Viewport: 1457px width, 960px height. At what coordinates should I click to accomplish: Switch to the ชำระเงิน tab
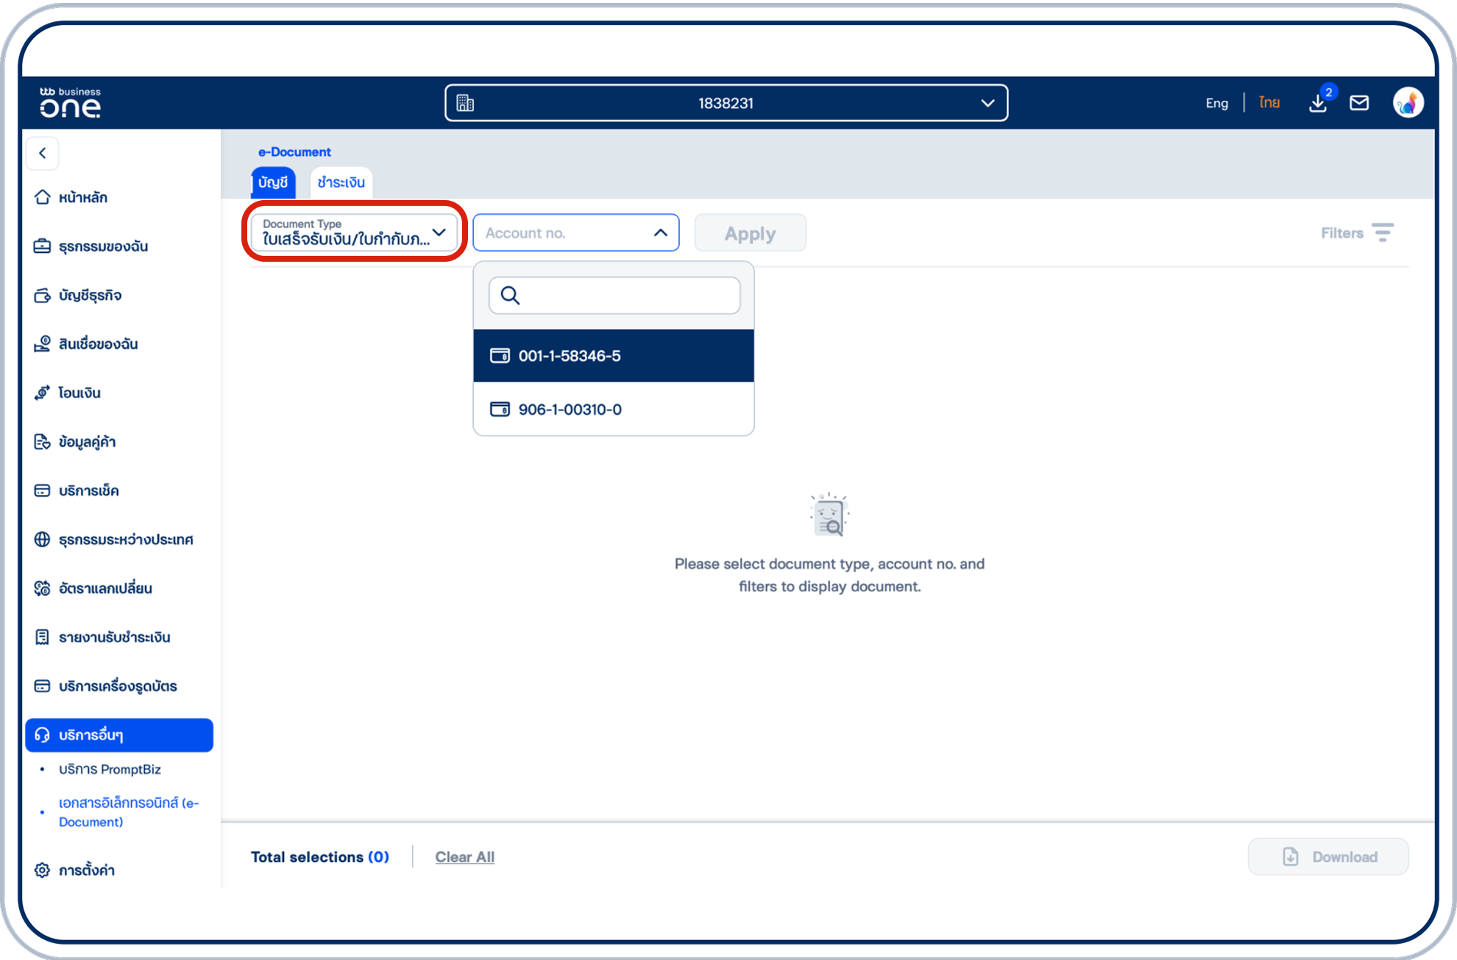pyautogui.click(x=341, y=182)
